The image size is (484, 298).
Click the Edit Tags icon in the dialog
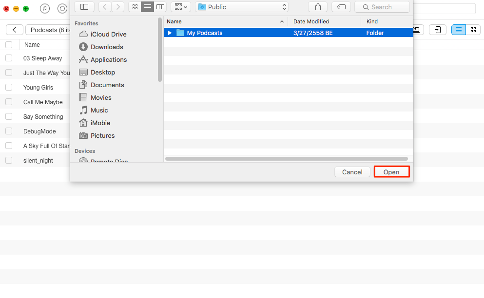click(x=341, y=7)
